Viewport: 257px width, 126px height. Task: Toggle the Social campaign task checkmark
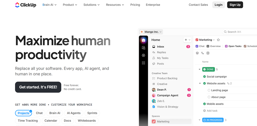coord(204,77)
